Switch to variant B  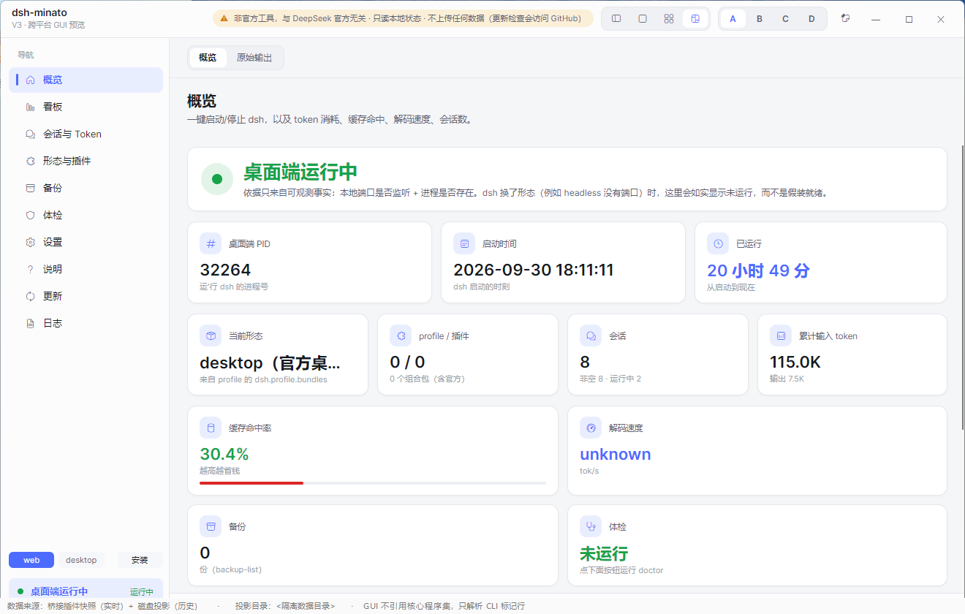tap(760, 19)
